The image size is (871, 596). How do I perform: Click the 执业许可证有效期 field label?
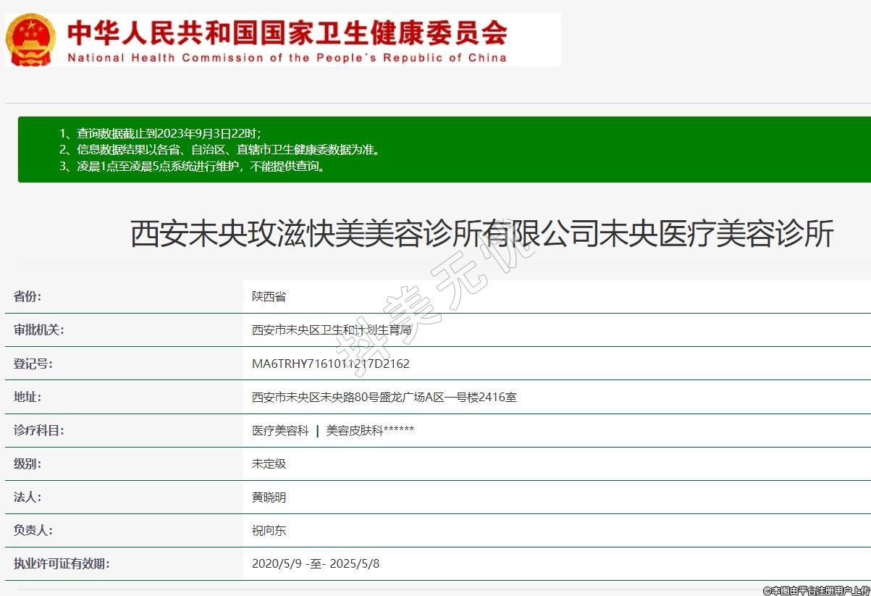[x=62, y=563]
